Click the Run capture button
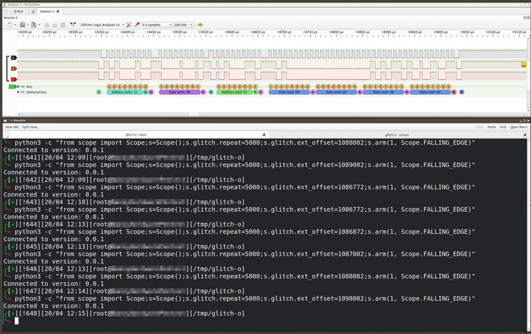 17,11
